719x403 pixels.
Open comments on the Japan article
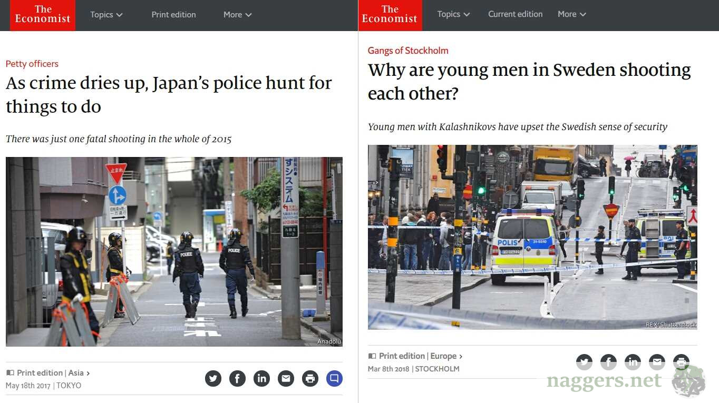[334, 378]
